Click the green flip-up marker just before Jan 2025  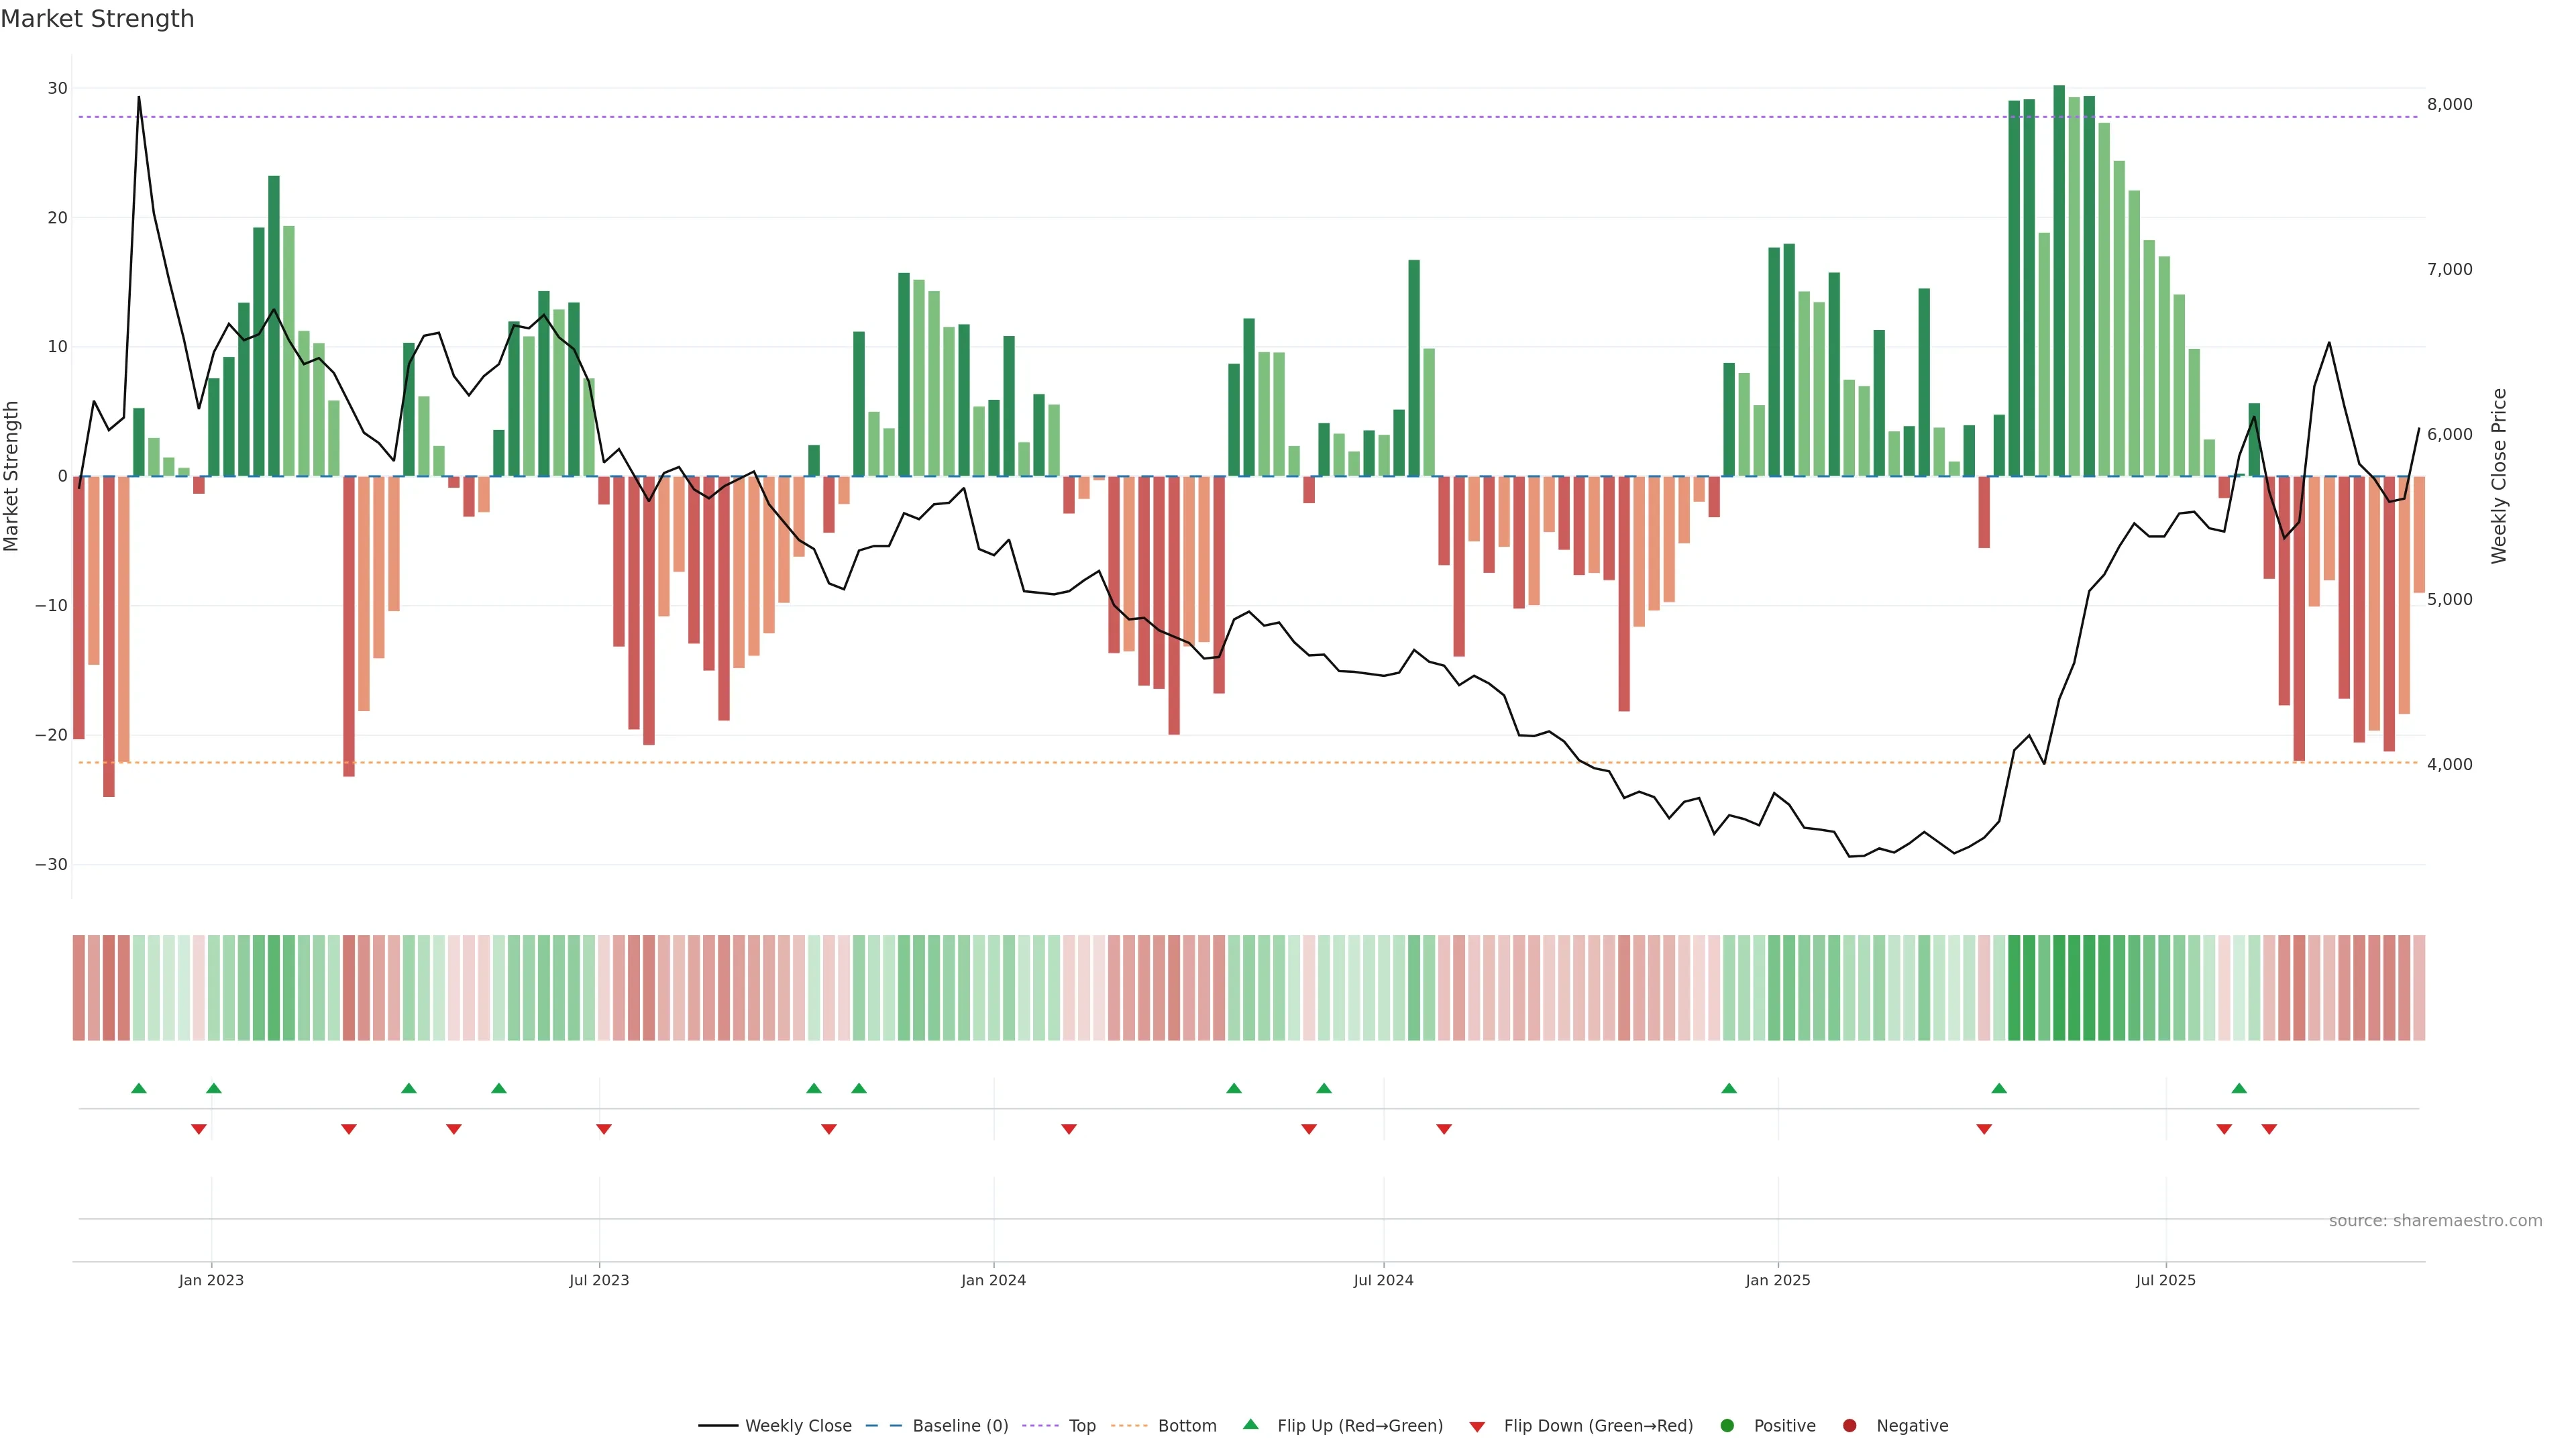1729,1088
